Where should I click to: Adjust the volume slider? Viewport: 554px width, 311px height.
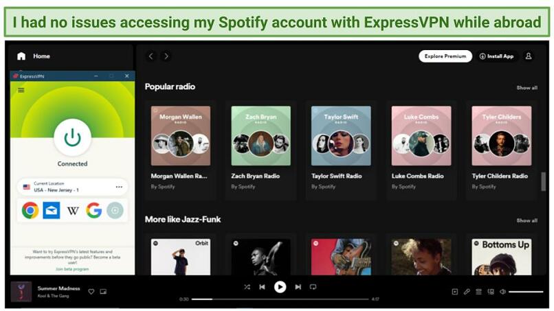pos(526,292)
